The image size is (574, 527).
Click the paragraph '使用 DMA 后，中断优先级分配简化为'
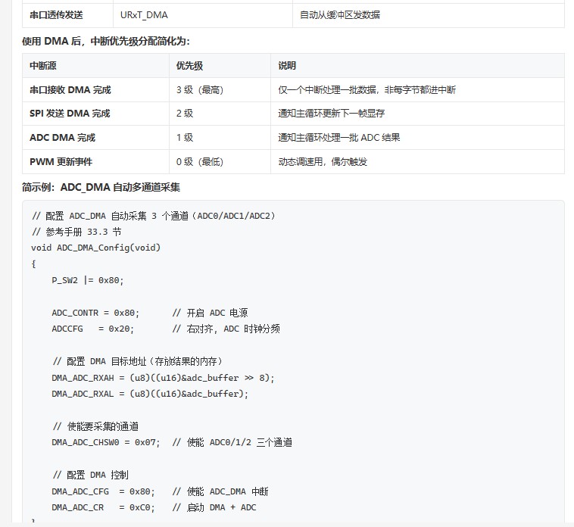(x=106, y=42)
